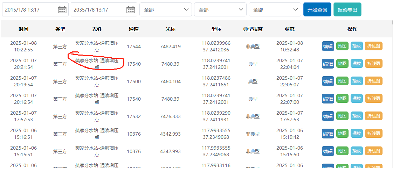Screen dimensions: 393x172
Task: Click the 开始查询 button
Action: [317, 9]
